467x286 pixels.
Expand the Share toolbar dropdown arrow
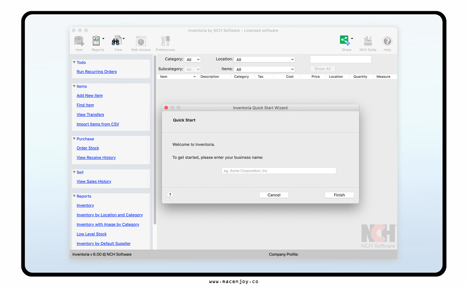tap(352, 39)
